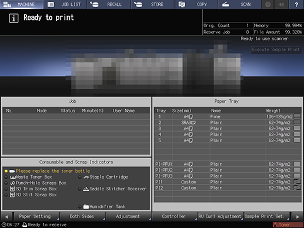Click the tray 3 paper level indicator
The width and height of the screenshot is (304, 228).
[297, 128]
